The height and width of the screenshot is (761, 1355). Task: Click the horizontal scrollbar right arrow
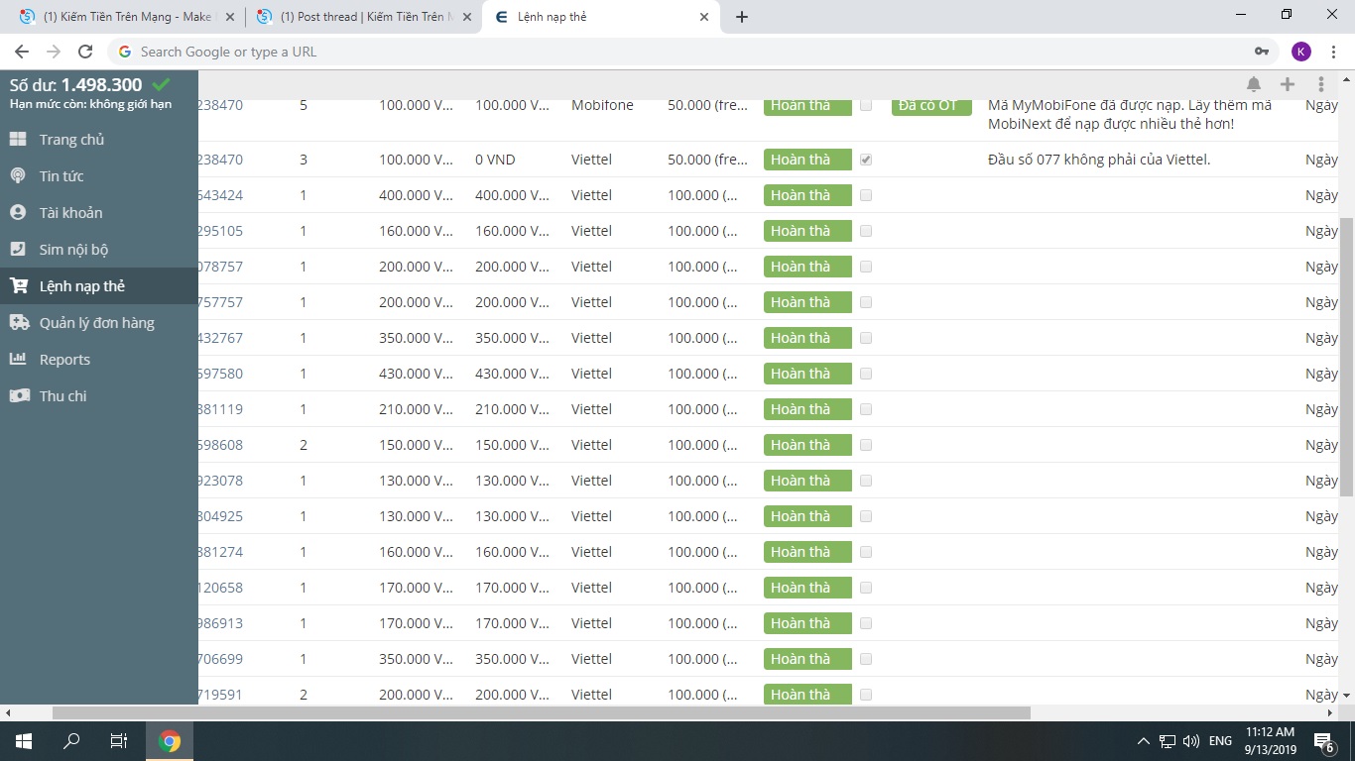[1330, 712]
